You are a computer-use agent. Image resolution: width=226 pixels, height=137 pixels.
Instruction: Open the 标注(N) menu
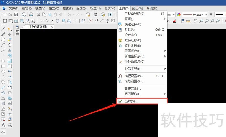pyautogui.click(x=95, y=8)
